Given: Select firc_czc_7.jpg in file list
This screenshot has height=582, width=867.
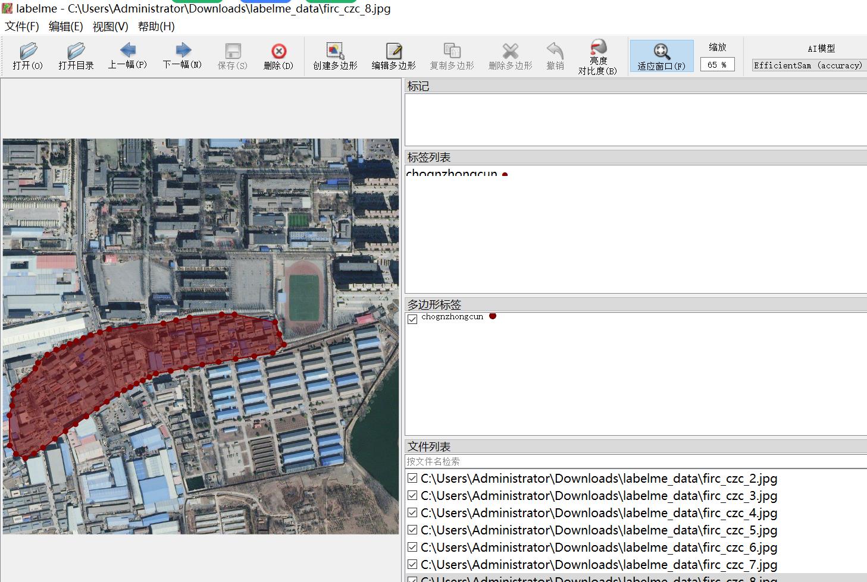Looking at the screenshot, I should click(598, 565).
